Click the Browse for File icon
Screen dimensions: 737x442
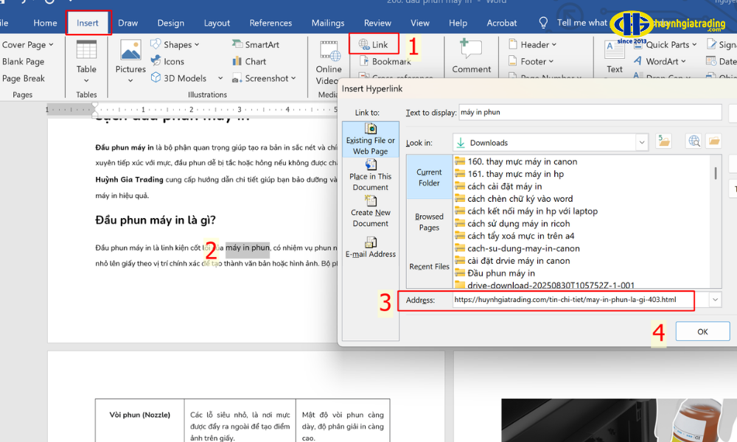click(714, 141)
